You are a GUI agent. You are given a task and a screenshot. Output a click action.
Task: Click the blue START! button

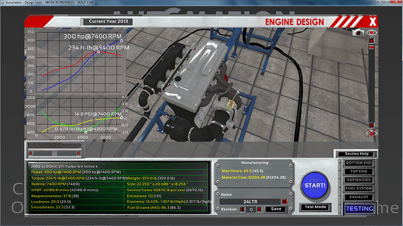point(315,185)
